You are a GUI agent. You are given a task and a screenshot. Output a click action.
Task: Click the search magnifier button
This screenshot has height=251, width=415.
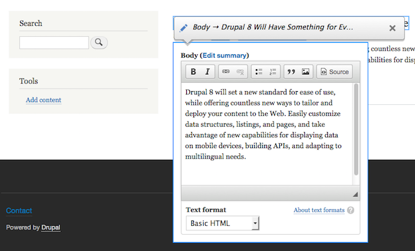coord(99,42)
